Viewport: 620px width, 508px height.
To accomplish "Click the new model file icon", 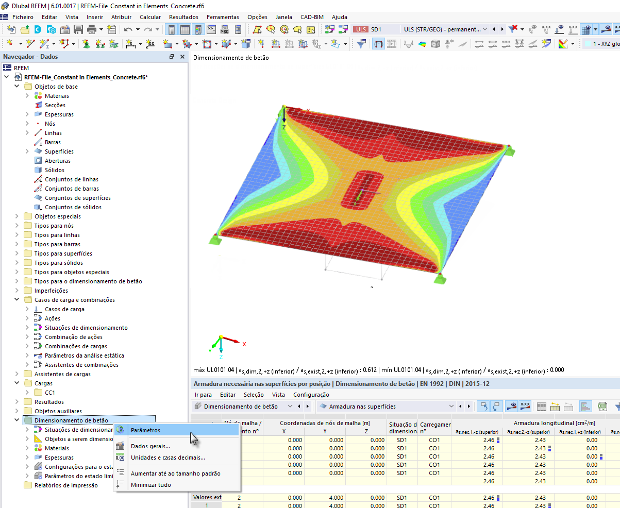I will [11, 29].
